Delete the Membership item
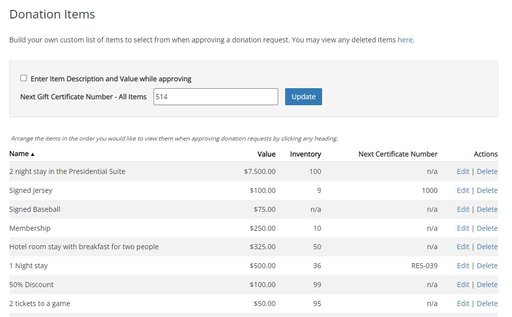This screenshot has width=512, height=317. pos(487,228)
